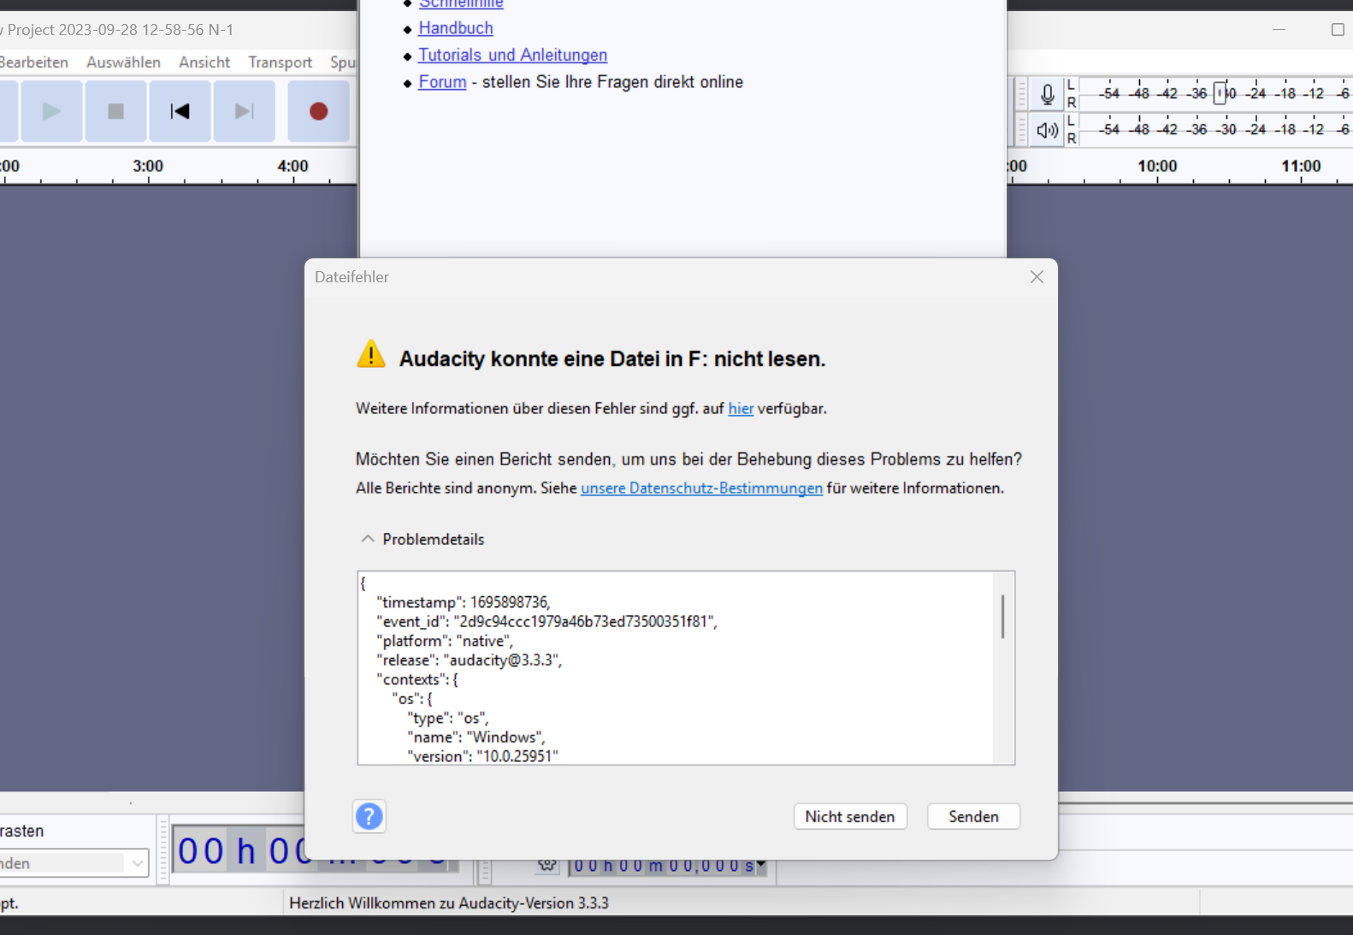Open the Datenschutz-Bestimmungen link
The width and height of the screenshot is (1353, 935).
click(701, 488)
